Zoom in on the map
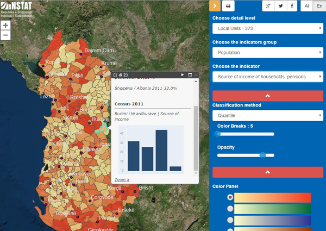This screenshot has height=231, width=326. pos(5,26)
